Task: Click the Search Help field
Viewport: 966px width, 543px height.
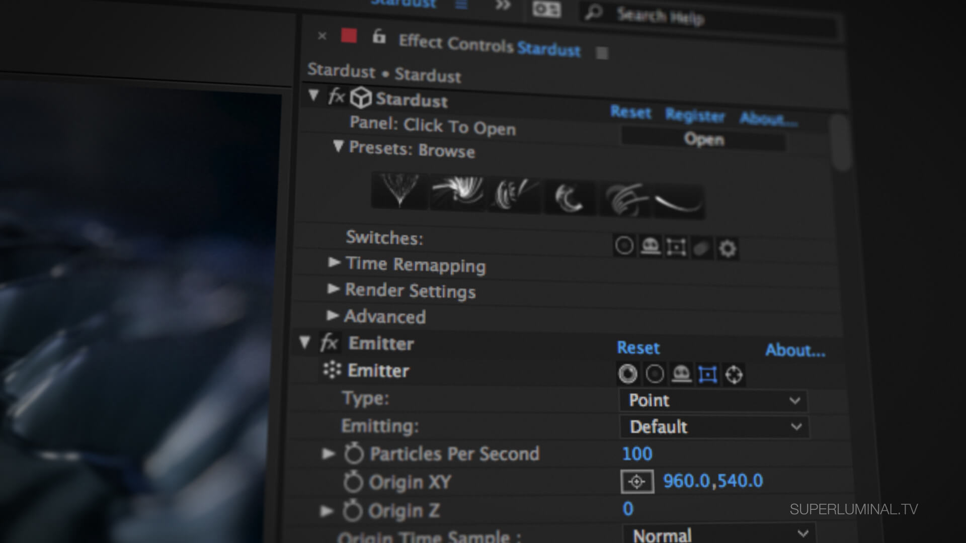Action: click(709, 19)
